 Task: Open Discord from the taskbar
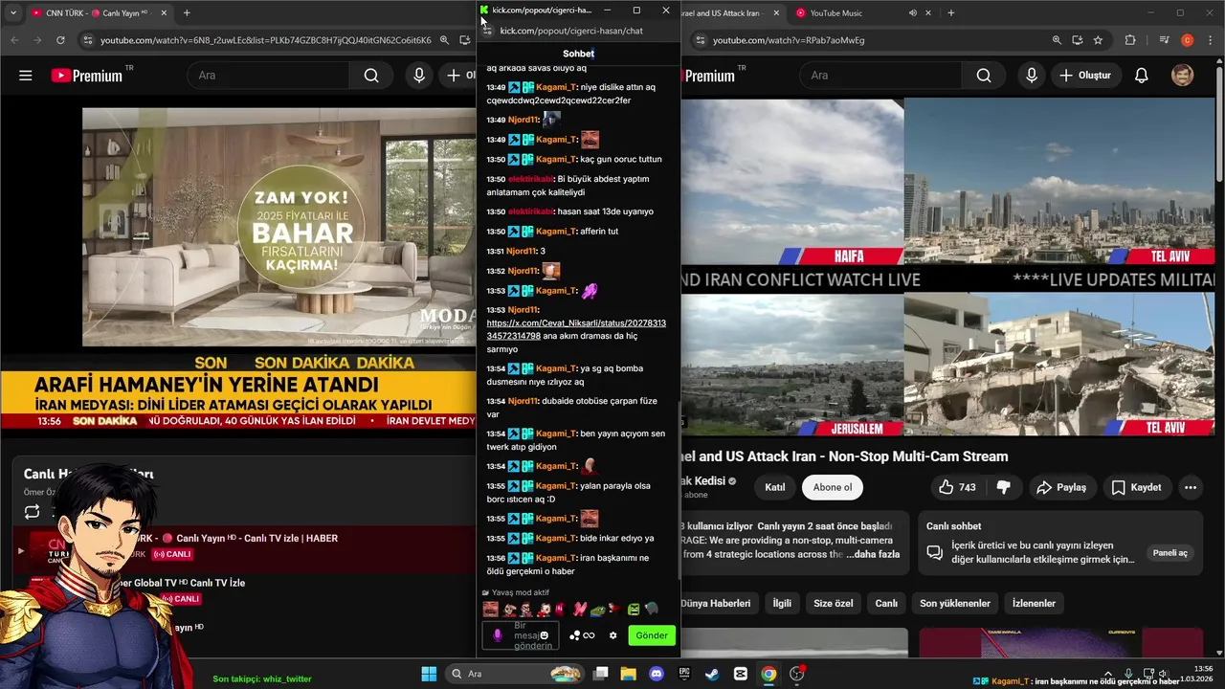657,674
